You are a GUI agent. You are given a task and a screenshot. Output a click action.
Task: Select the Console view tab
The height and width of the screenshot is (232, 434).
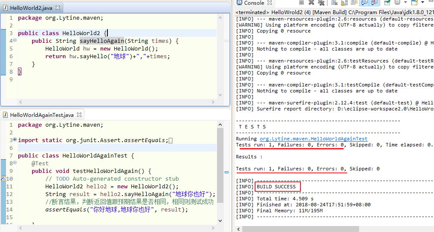tap(254, 3)
